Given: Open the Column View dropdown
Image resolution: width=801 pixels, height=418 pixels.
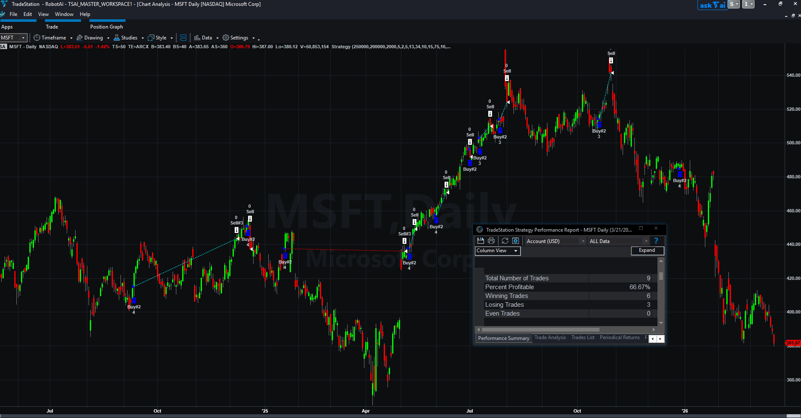Looking at the screenshot, I should 497,251.
